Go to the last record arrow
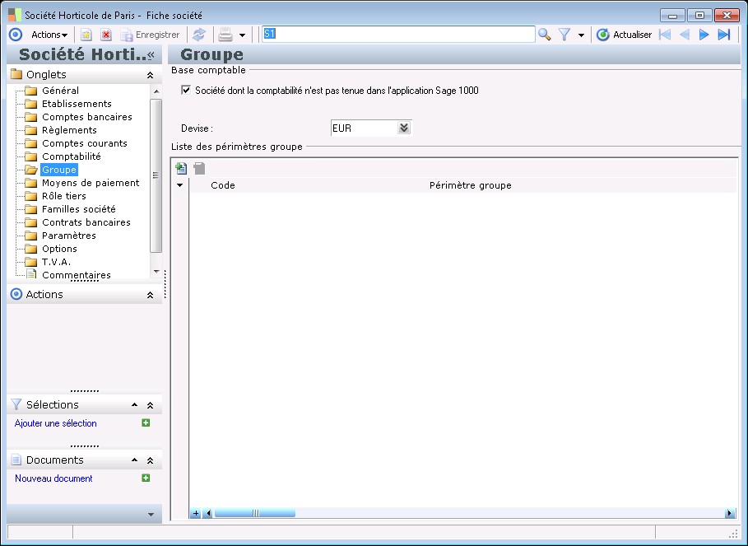Image resolution: width=748 pixels, height=546 pixels. (724, 35)
